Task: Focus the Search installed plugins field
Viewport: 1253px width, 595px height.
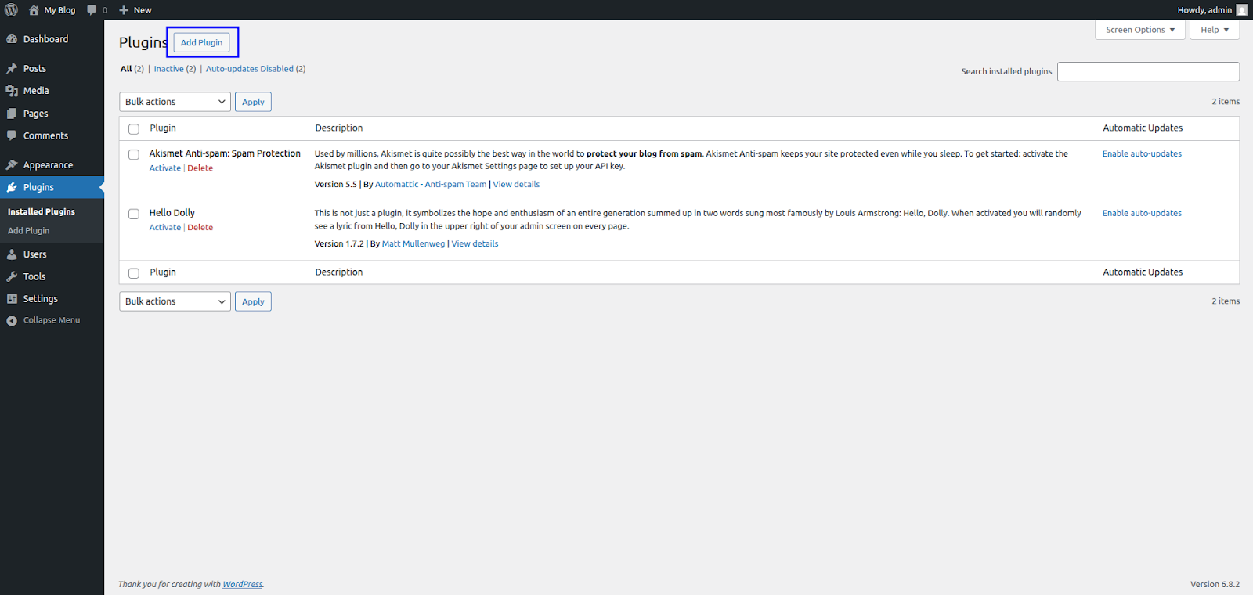Action: 1147,72
